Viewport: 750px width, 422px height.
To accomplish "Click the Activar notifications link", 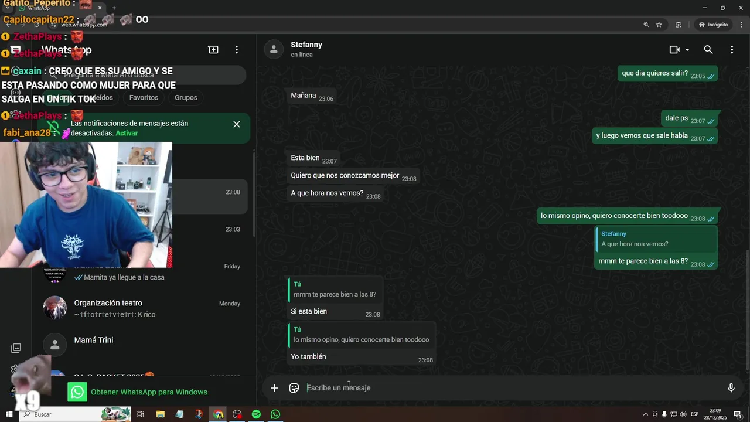I will coord(127,133).
